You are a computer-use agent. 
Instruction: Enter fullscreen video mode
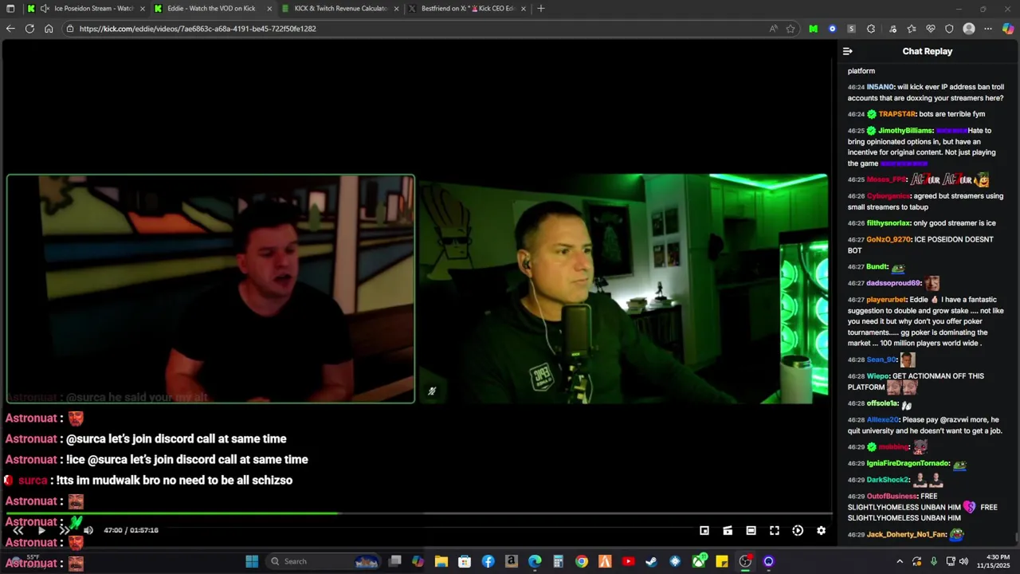click(x=774, y=530)
